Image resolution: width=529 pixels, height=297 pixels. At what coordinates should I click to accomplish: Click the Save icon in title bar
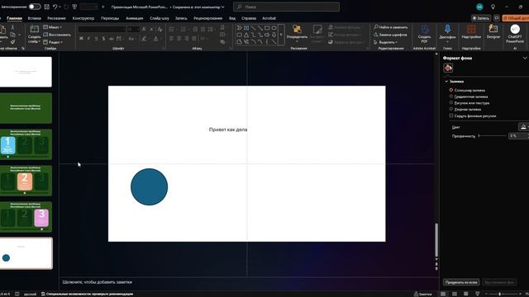47,7
